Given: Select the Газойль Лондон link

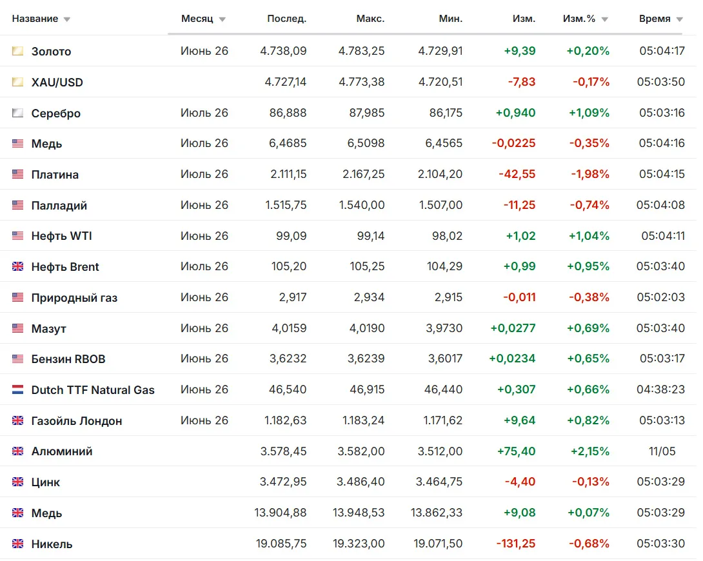Looking at the screenshot, I should pyautogui.click(x=77, y=421).
